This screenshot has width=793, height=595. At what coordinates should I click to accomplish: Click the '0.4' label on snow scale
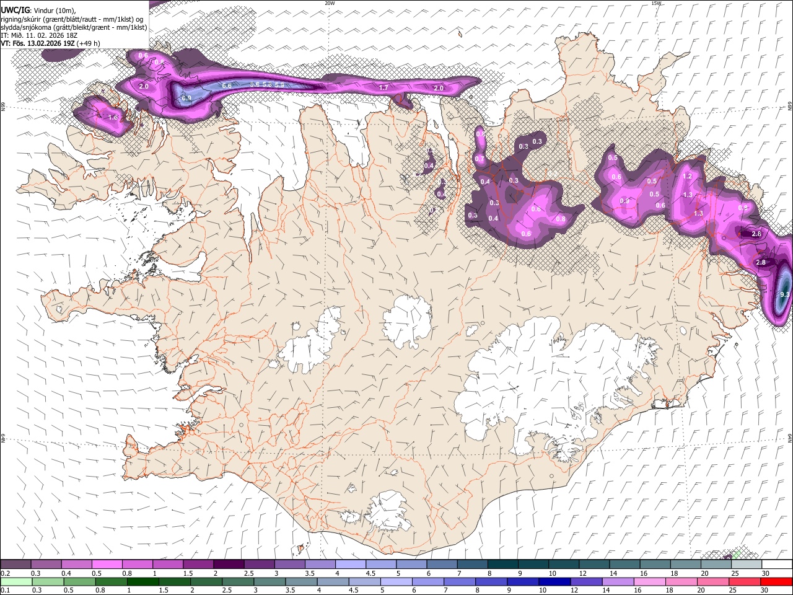pos(66,574)
